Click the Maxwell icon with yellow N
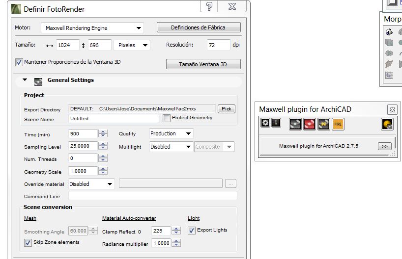 click(x=323, y=124)
